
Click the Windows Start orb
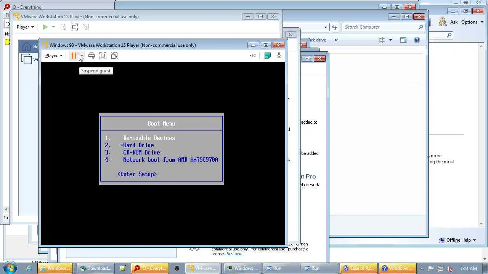[10, 268]
